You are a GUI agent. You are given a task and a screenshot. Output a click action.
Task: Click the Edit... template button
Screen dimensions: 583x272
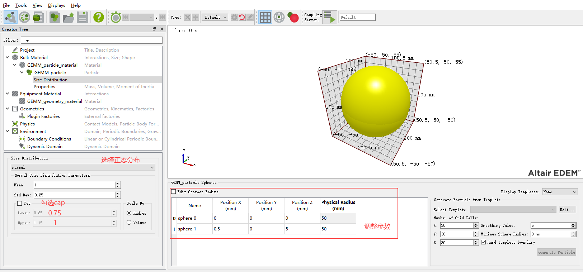[567, 210]
